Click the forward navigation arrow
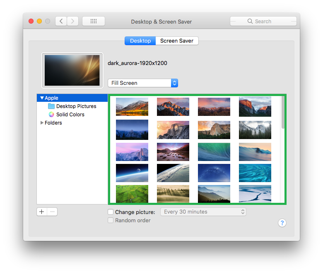This screenshot has width=323, height=274. tap(73, 21)
